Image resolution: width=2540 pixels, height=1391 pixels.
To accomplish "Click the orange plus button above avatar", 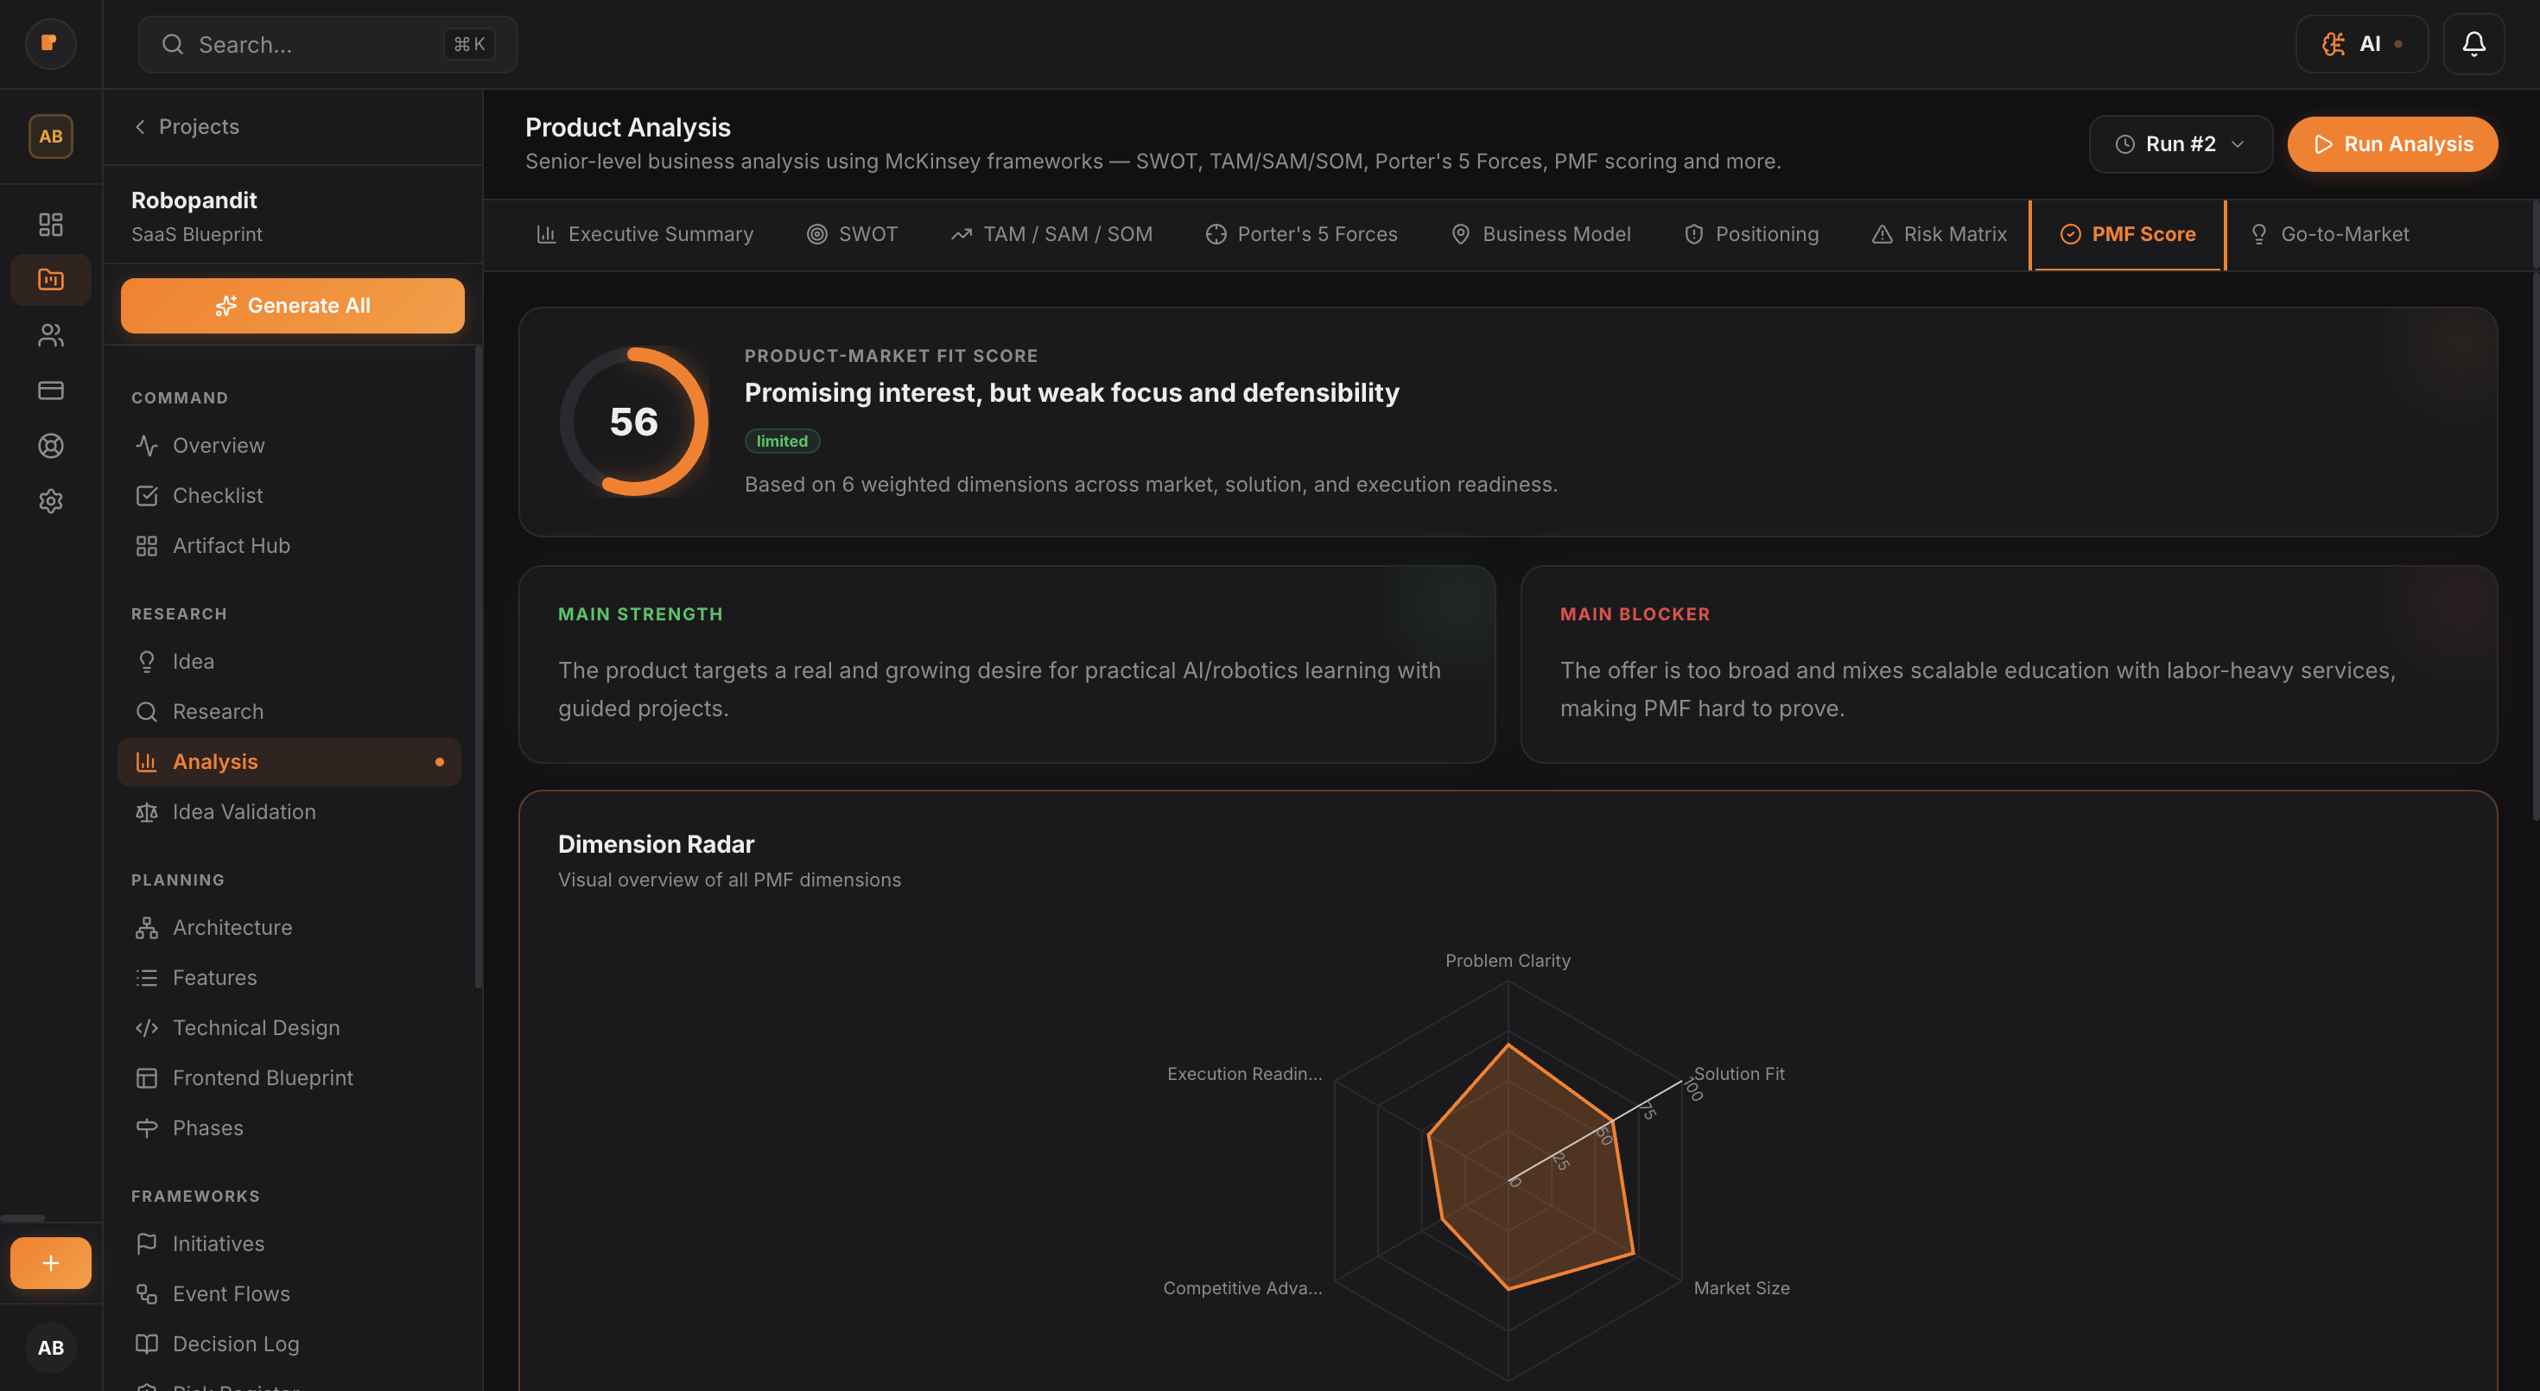I will [50, 1263].
